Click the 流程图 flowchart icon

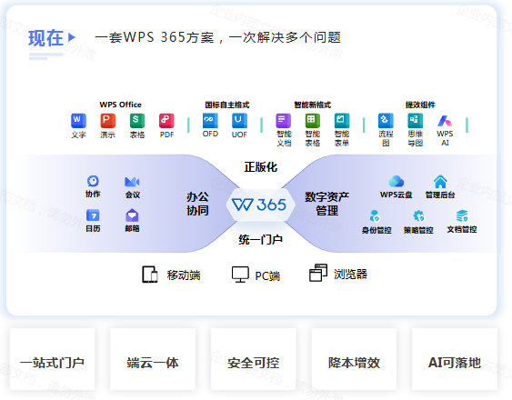pos(386,121)
